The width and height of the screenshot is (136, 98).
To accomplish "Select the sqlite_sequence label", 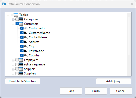I will coord(34,64).
